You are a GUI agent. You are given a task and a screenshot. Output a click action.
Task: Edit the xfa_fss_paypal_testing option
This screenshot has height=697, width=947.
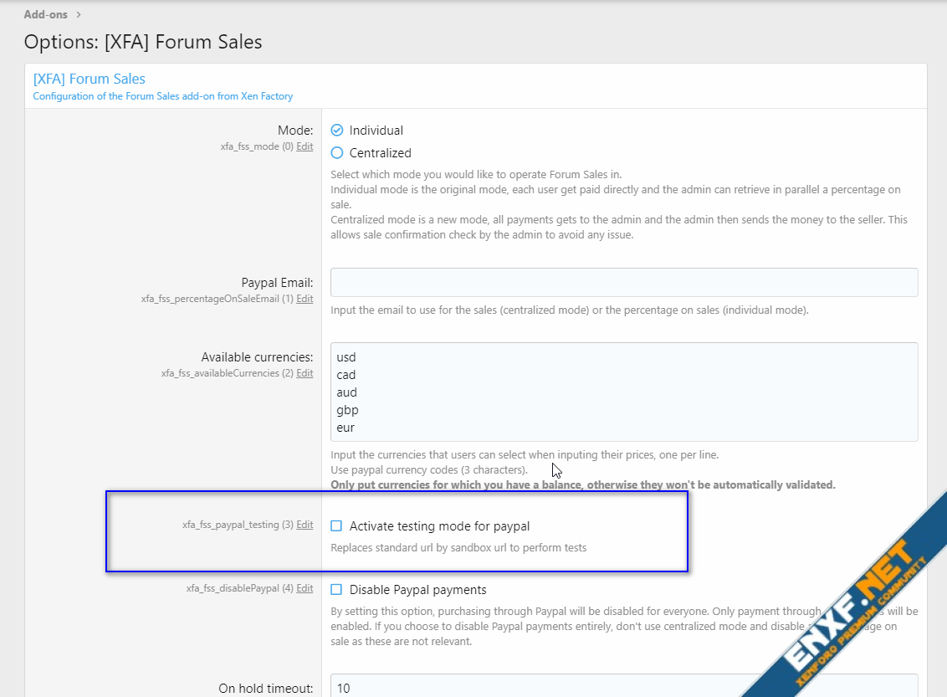tap(305, 525)
